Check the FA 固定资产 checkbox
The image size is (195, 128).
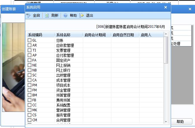pyautogui.click(x=29, y=60)
